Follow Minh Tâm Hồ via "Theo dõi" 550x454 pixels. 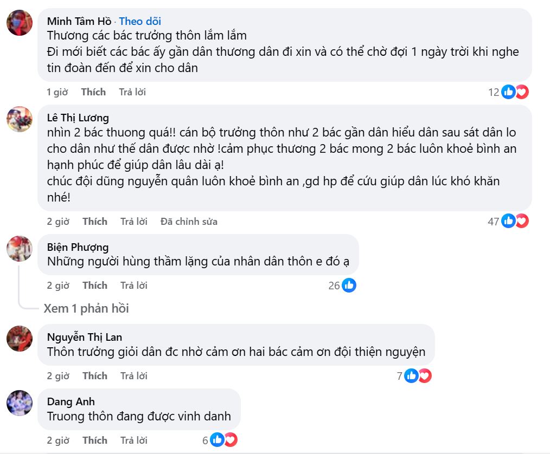click(140, 22)
